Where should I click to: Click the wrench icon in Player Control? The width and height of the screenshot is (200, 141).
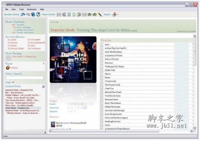tap(100, 14)
